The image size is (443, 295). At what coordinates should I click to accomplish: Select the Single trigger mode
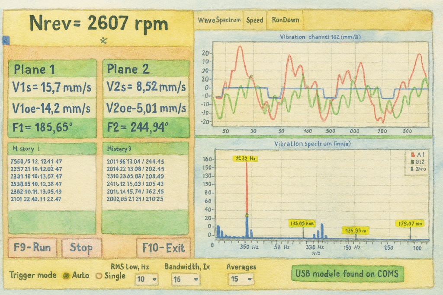(98, 275)
